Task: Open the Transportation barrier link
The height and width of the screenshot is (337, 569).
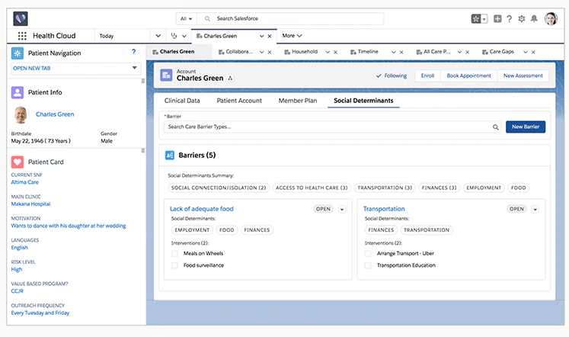Action: pyautogui.click(x=384, y=209)
